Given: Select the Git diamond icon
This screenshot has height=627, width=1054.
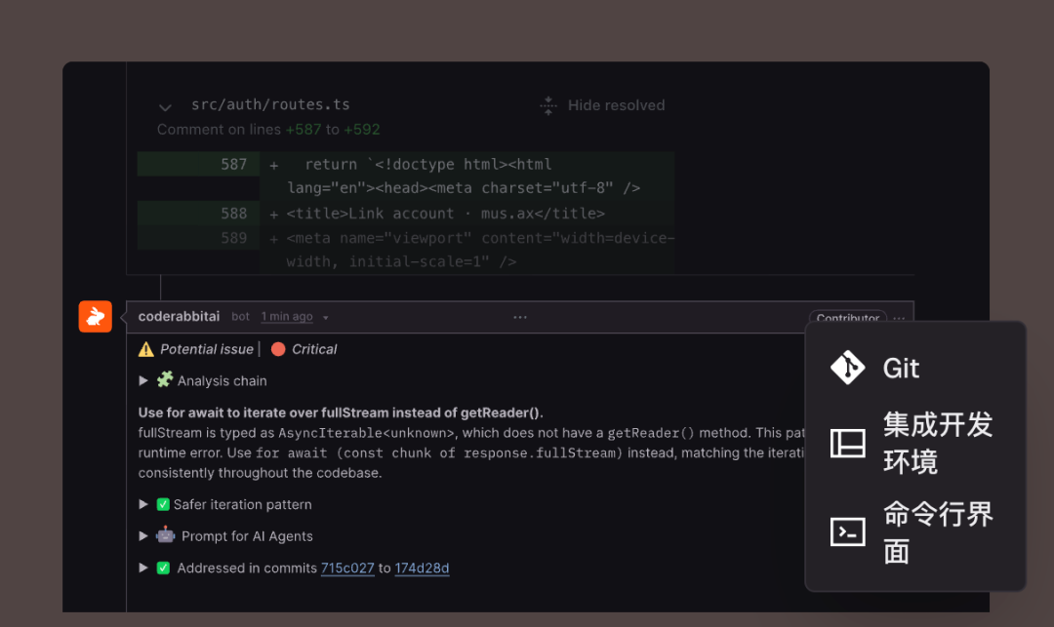Looking at the screenshot, I should [x=847, y=368].
